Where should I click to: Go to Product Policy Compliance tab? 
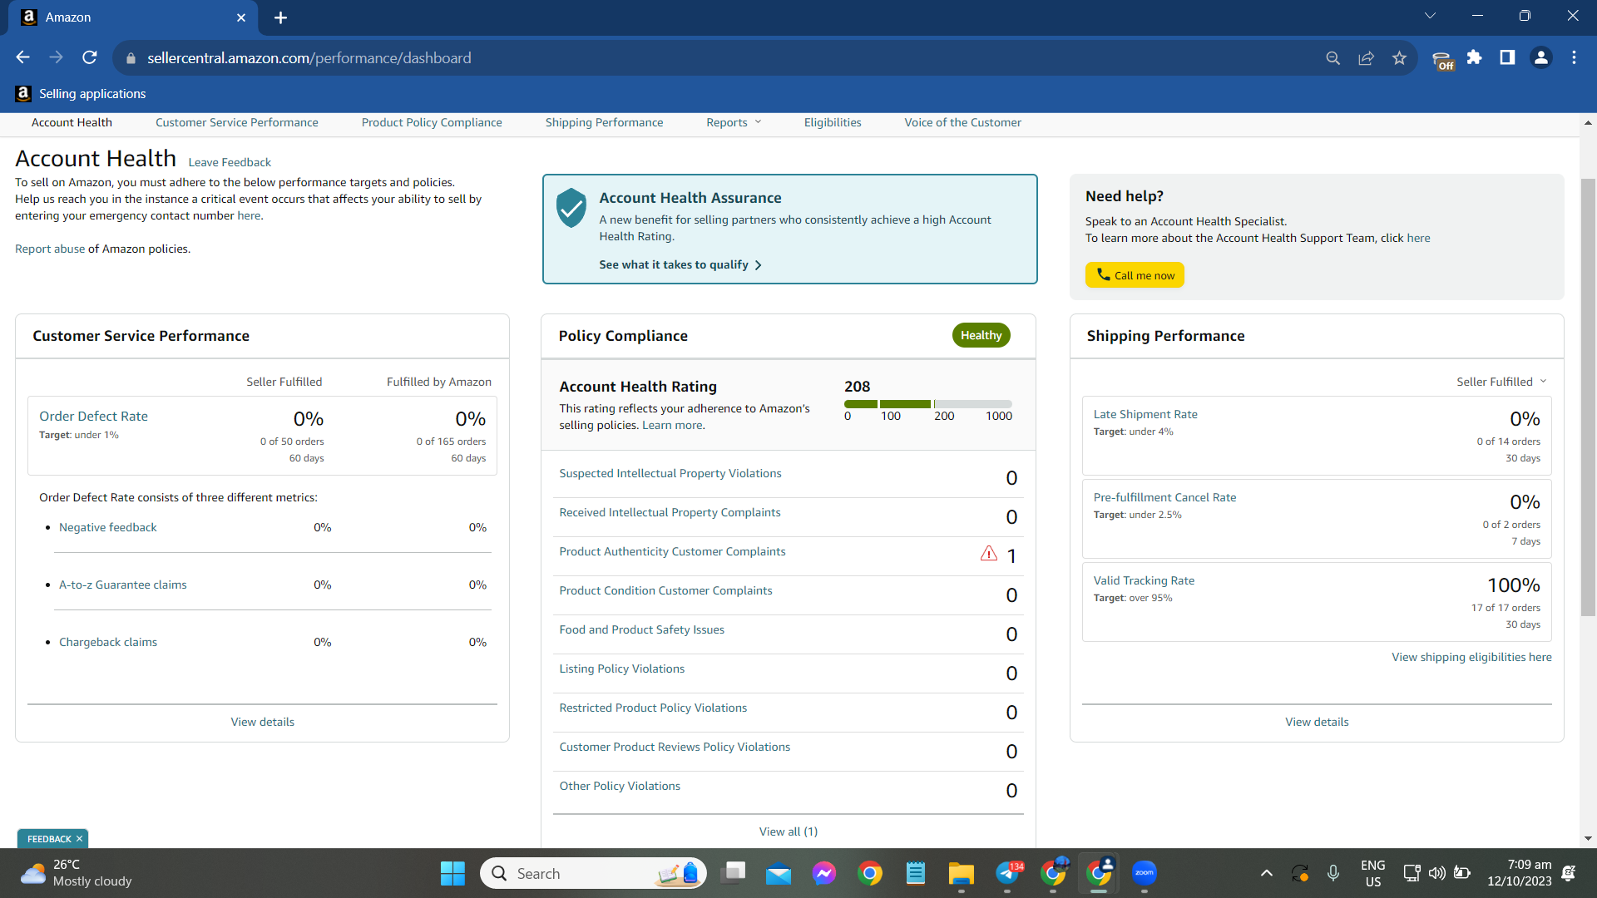(x=432, y=122)
